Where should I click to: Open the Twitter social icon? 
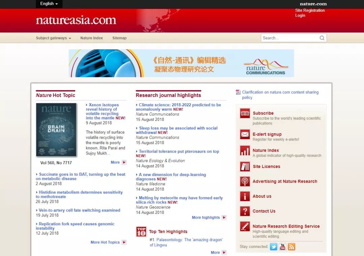(273, 247)
